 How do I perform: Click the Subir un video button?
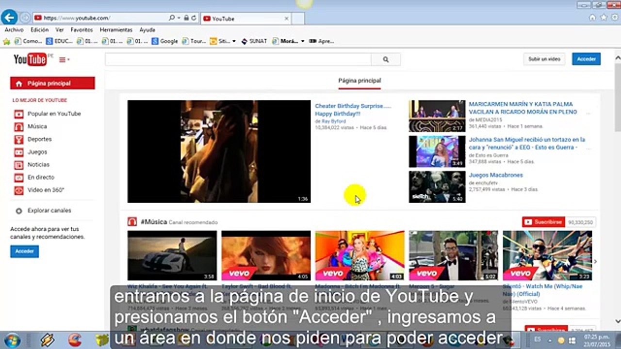click(x=544, y=59)
